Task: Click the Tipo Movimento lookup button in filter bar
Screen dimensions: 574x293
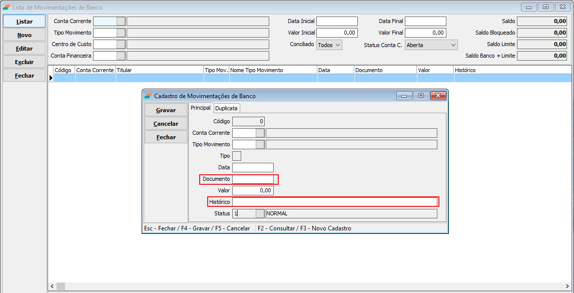Action: pos(121,33)
